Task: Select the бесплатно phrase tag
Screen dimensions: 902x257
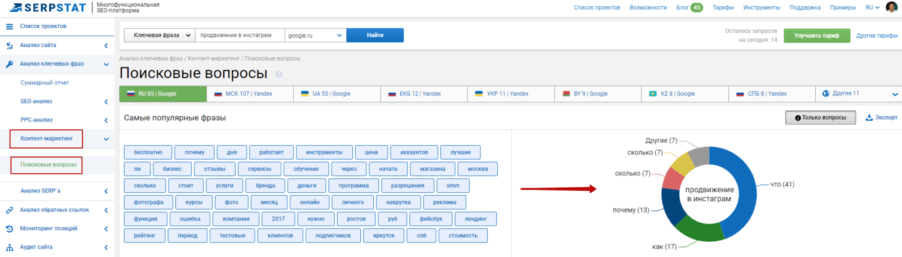Action: click(x=148, y=152)
